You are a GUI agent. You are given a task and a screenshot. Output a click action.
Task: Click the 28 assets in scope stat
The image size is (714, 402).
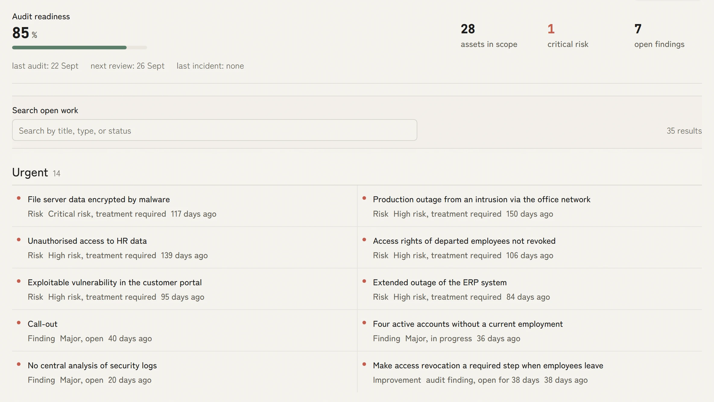pyautogui.click(x=489, y=36)
